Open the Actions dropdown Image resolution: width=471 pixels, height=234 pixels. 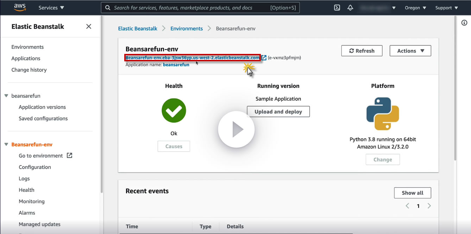[x=410, y=51]
